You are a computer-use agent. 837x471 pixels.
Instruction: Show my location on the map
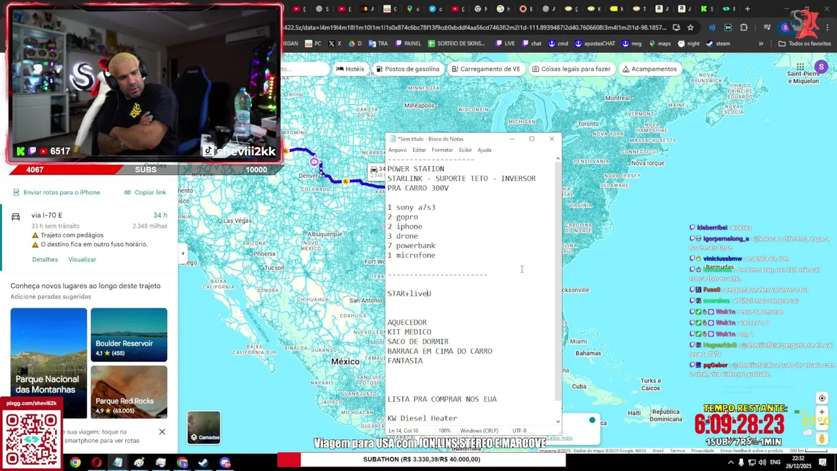click(x=822, y=398)
